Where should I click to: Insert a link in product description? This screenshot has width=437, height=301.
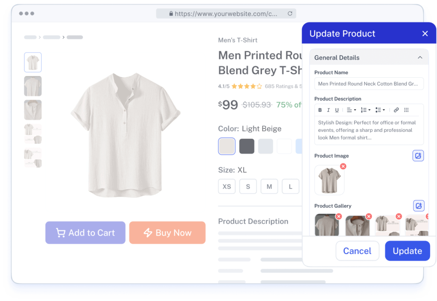(396, 110)
